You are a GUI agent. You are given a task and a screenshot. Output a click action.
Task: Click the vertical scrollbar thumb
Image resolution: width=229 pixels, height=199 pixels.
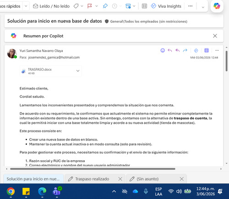click(x=227, y=61)
